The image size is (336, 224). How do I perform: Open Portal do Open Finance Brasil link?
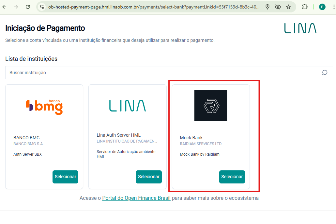136,198
